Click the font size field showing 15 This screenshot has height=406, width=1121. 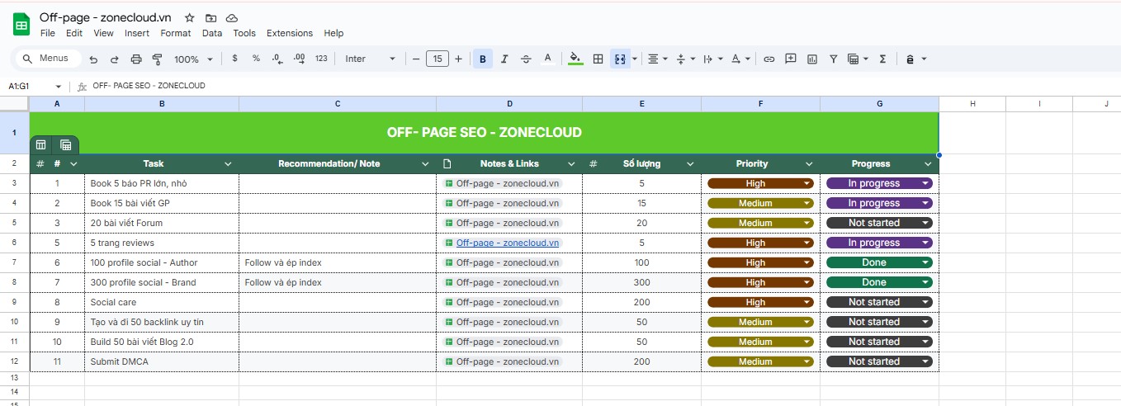(x=438, y=59)
